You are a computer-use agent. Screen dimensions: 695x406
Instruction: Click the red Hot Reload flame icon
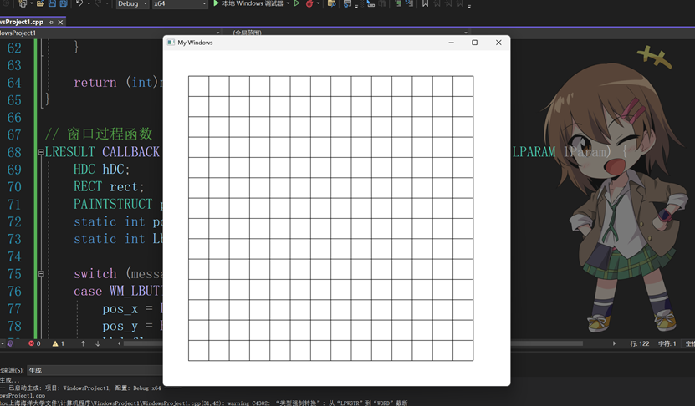click(x=309, y=3)
